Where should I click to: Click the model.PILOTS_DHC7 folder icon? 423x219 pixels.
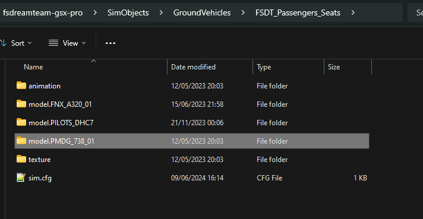(x=21, y=123)
